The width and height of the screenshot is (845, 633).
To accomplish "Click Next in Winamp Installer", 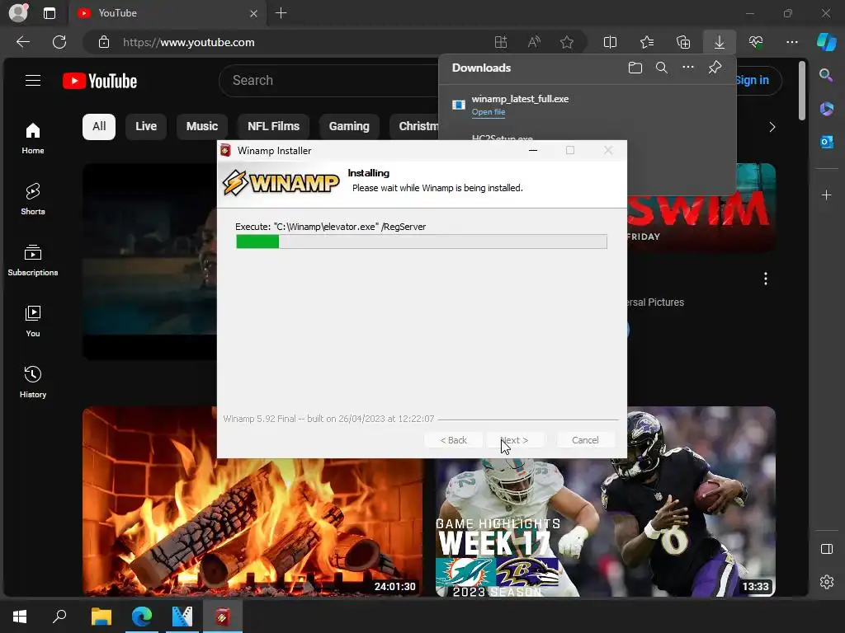I will tap(515, 440).
